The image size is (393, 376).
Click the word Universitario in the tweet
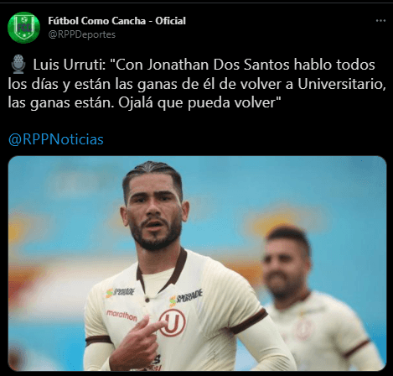(x=340, y=84)
